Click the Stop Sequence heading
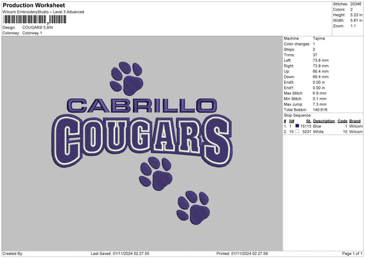This screenshot has height=258, width=365. click(297, 116)
